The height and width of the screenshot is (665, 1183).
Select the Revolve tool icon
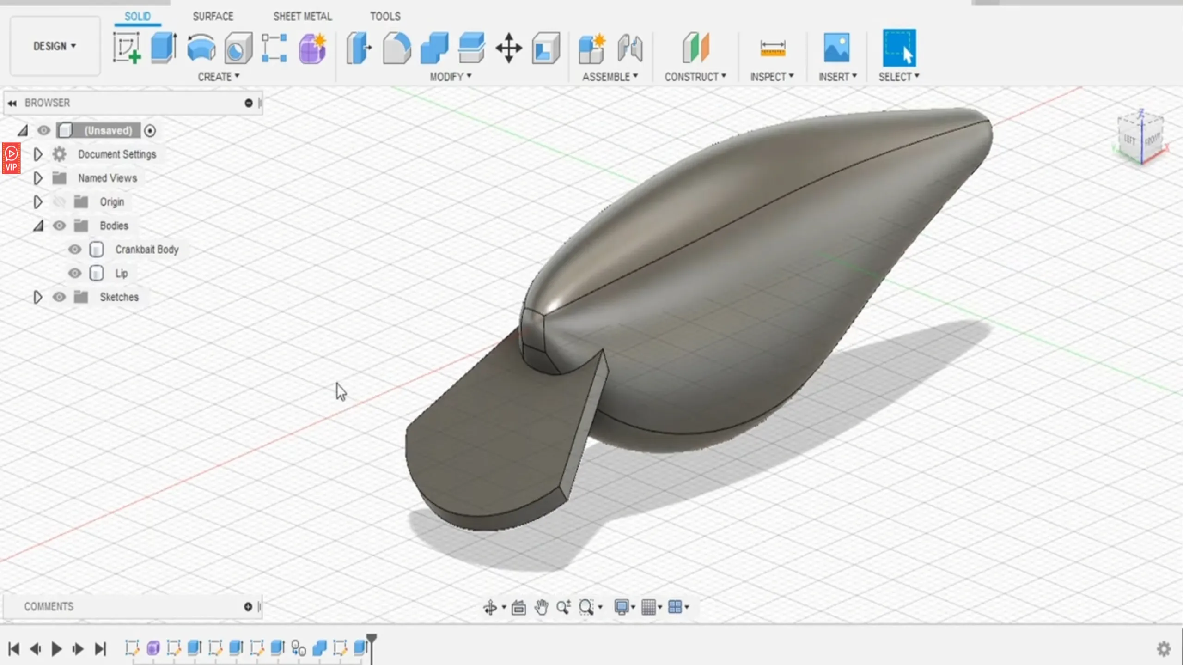(201, 48)
